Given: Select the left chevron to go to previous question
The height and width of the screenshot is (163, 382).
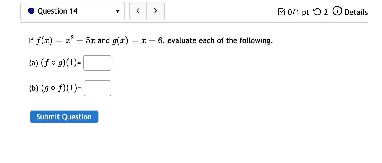Looking at the screenshot, I should pos(138,11).
